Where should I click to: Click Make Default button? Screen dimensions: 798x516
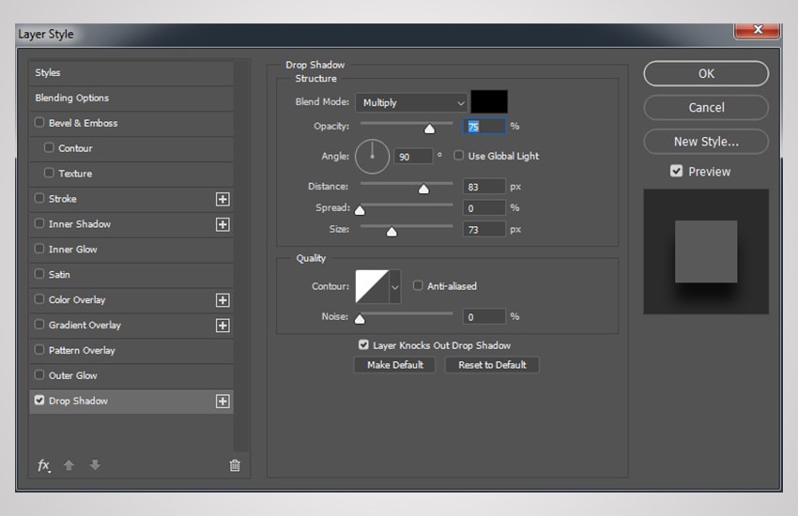tap(395, 365)
